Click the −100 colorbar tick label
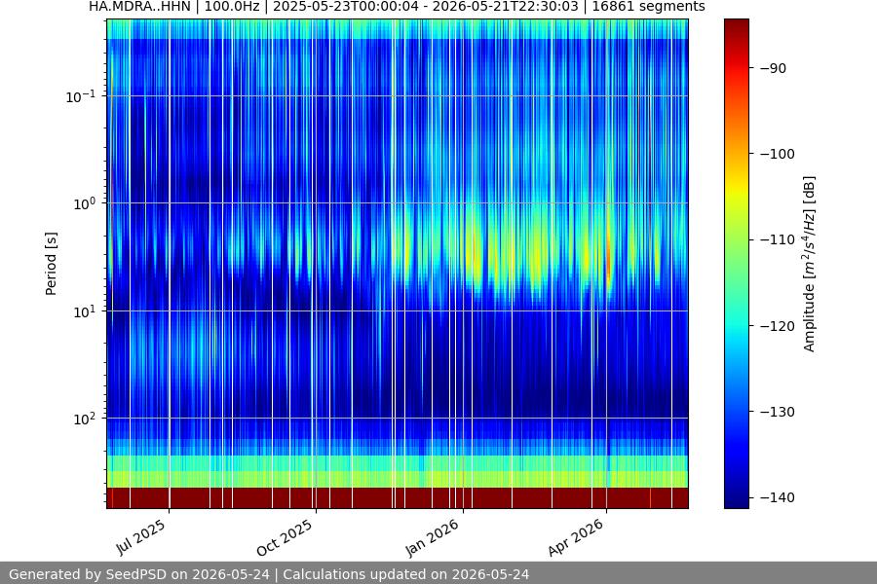 click(778, 154)
